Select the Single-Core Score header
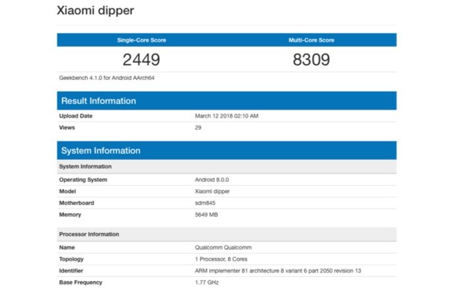 pyautogui.click(x=141, y=40)
